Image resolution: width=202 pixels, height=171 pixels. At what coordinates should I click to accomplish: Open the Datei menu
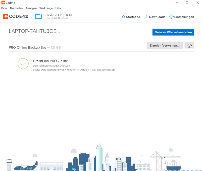4,8
